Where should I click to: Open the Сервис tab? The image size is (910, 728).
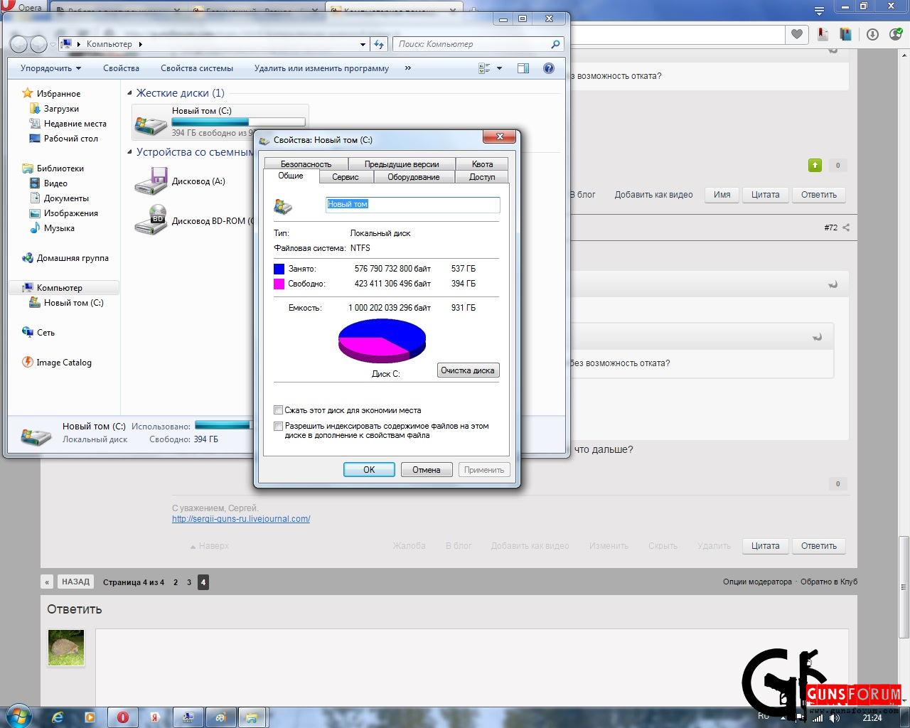pos(346,177)
